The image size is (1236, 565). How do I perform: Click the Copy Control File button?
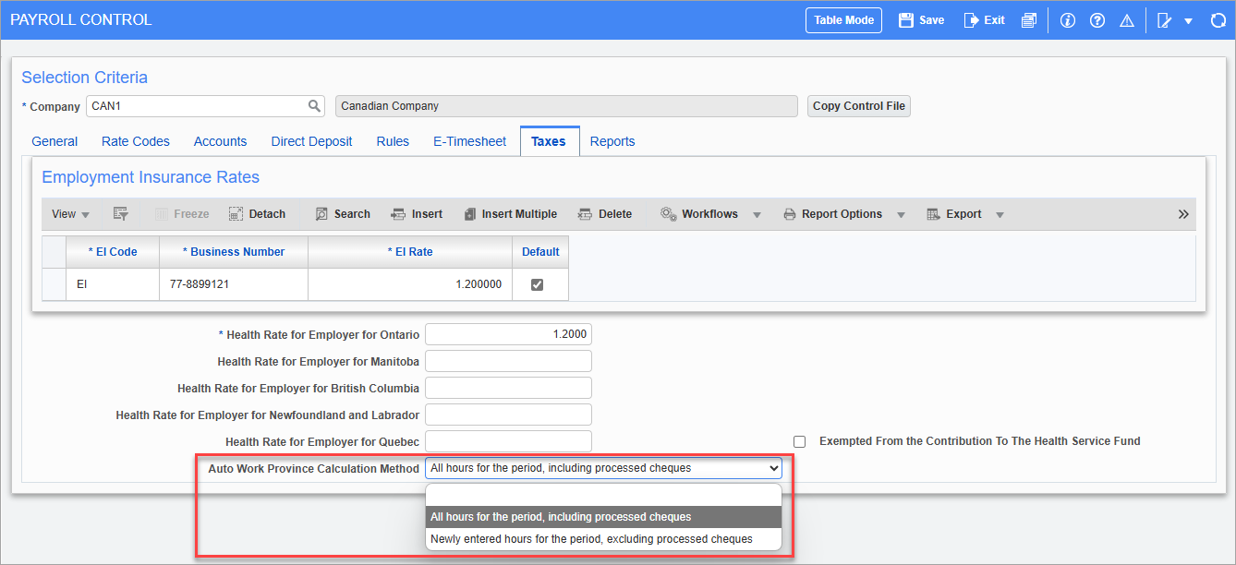point(858,105)
